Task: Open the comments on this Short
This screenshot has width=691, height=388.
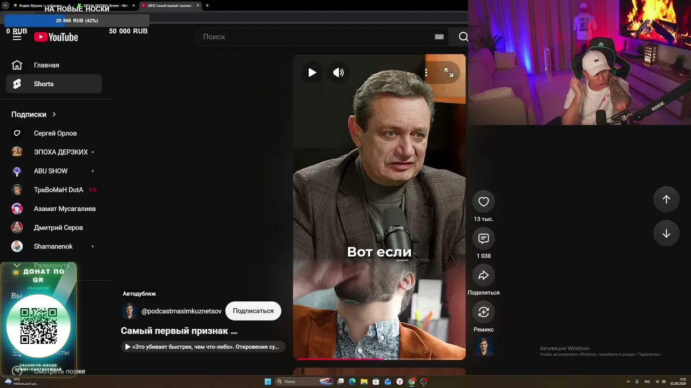Action: pos(484,238)
